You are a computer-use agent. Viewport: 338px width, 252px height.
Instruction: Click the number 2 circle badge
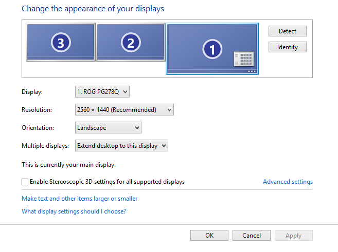coord(130,44)
